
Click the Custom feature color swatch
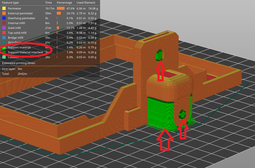(x=4, y=57)
